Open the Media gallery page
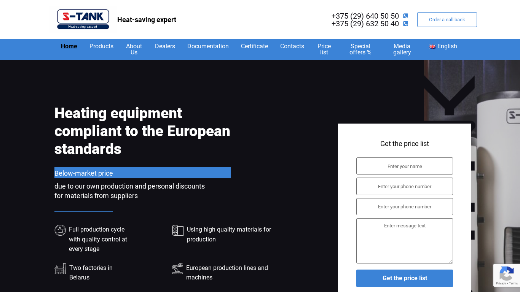 [402, 49]
